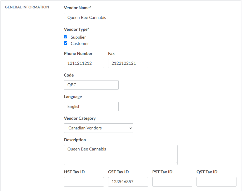Image resolution: width=242 pixels, height=191 pixels.
Task: Toggle the Customer vendor type checkbox
Action: coord(66,43)
